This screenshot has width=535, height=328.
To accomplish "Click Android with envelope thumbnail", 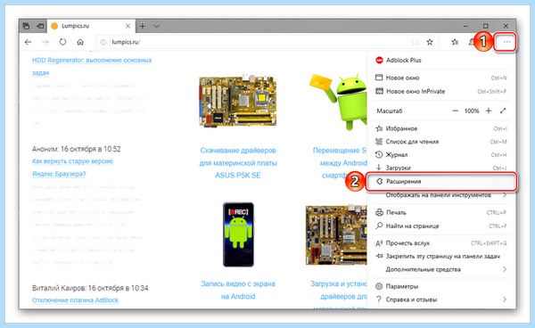I will (x=338, y=102).
